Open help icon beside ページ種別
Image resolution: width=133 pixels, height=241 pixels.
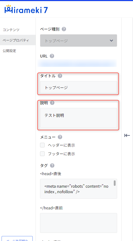64,29
